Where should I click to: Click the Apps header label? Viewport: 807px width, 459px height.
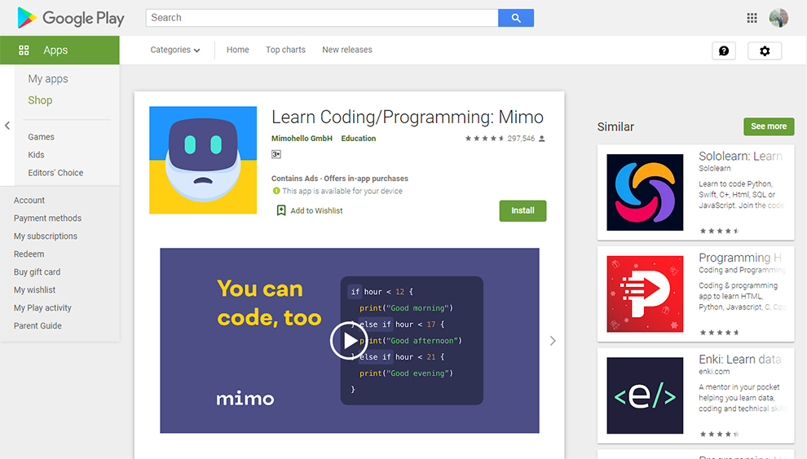tap(55, 50)
